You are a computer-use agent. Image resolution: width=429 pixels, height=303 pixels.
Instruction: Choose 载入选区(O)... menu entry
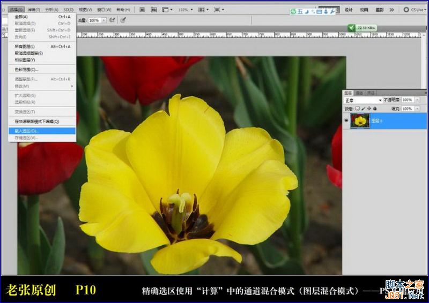tap(42, 131)
